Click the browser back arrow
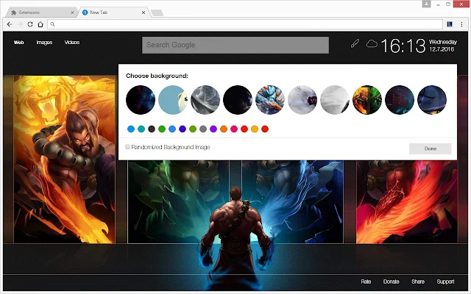This screenshot has width=471, height=294. pyautogui.click(x=10, y=24)
